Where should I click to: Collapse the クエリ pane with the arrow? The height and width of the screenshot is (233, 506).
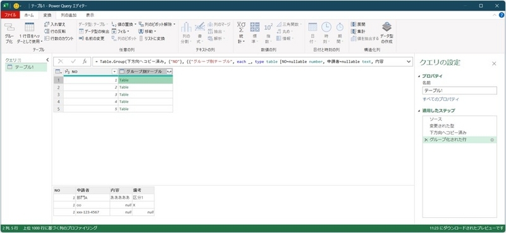tap(48, 60)
